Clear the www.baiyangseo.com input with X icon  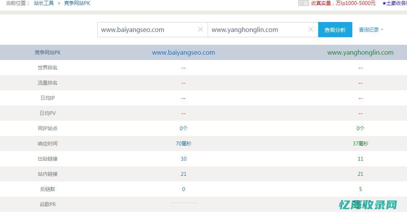(x=200, y=30)
